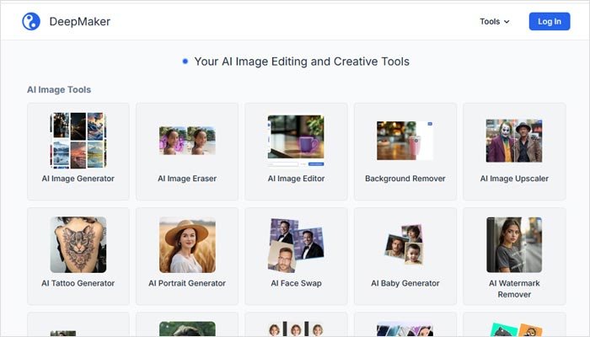The width and height of the screenshot is (590, 337).
Task: Select the Background Remover label
Action: click(405, 179)
